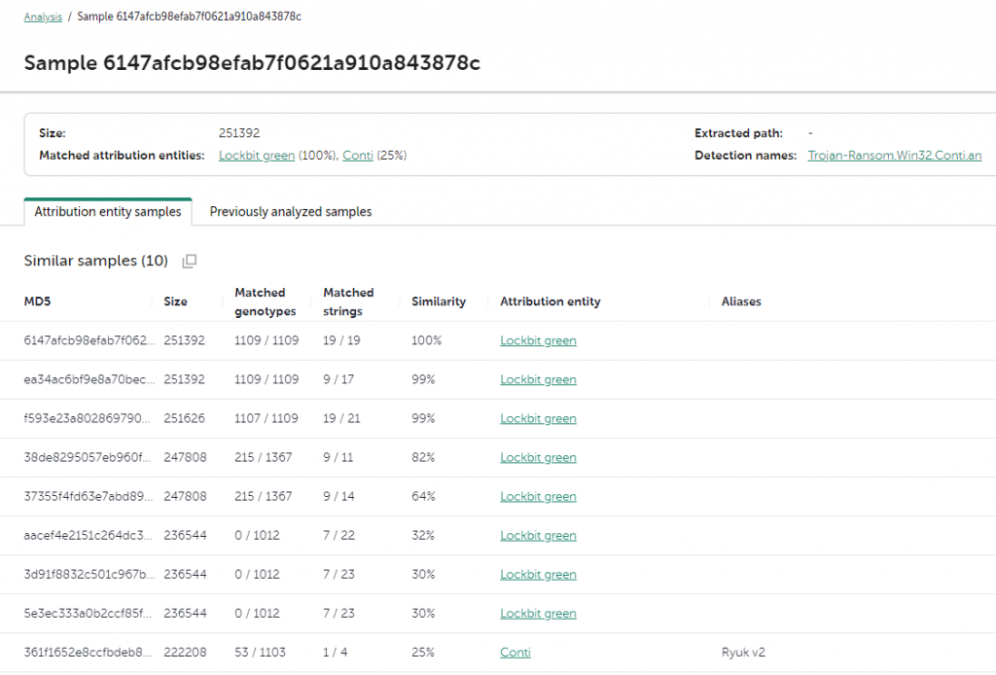Select MD5 ea34ac6bf9e8a70bec... cell
Image resolution: width=996 pixels, height=675 pixels.
(x=89, y=379)
